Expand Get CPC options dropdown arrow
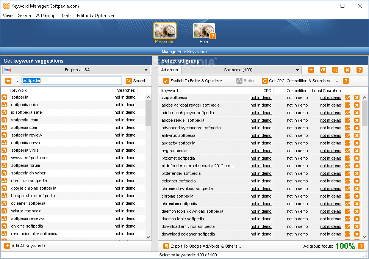Screen dimensions: 369x259 (337, 81)
